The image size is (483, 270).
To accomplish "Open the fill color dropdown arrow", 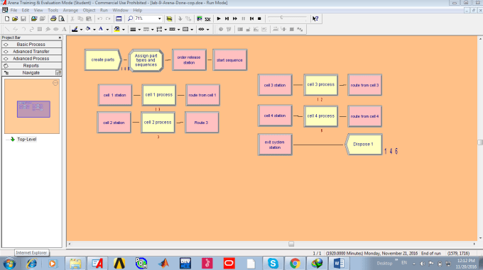I will pos(94,30).
